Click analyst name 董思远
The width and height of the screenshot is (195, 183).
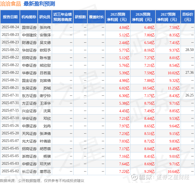click(45, 171)
